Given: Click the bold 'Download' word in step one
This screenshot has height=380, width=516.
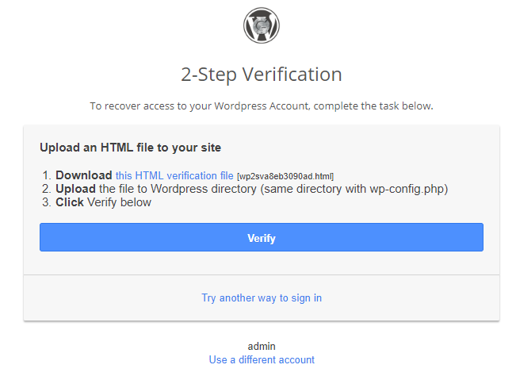Looking at the screenshot, I should 84,175.
